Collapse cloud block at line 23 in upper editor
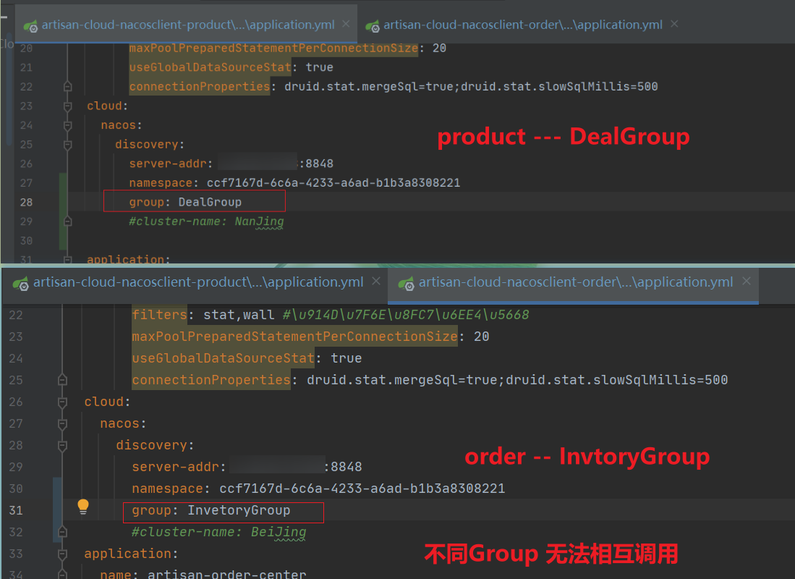 click(x=67, y=106)
